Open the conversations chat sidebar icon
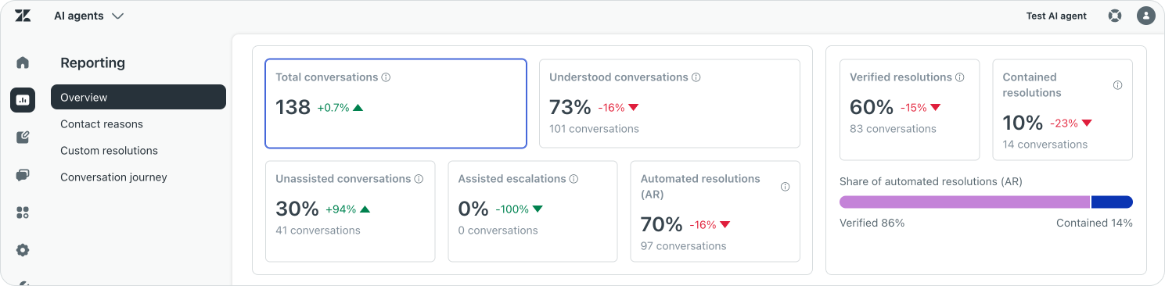The image size is (1165, 286). point(23,175)
